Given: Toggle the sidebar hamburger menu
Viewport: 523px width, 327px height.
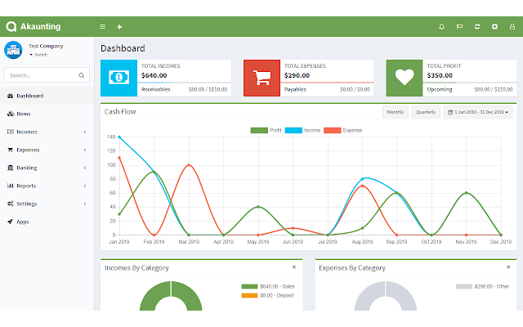Looking at the screenshot, I should (103, 27).
